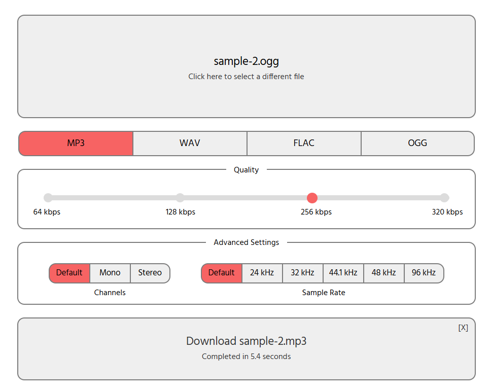Set quality to 320 kbps maximum
This screenshot has height=392, width=491.
(x=444, y=198)
